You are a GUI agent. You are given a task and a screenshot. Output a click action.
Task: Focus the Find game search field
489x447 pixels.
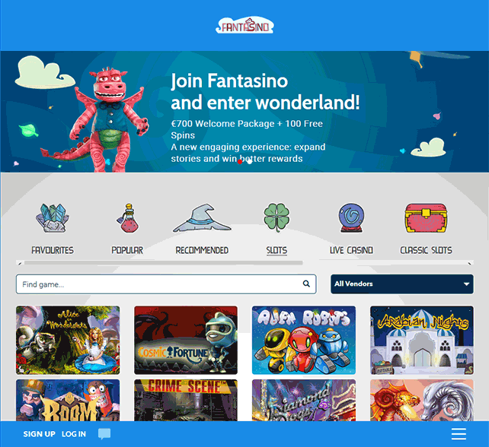(x=166, y=284)
